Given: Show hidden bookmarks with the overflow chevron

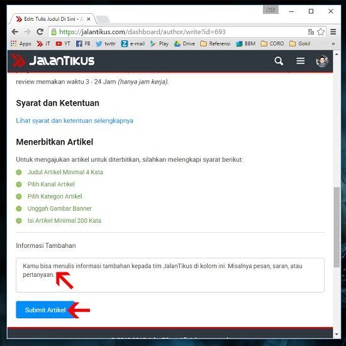Looking at the screenshot, I should point(333,43).
